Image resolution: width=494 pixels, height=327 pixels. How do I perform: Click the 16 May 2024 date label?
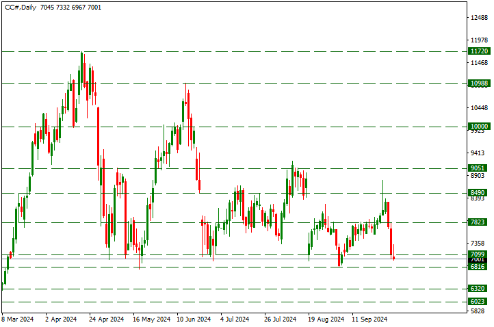click(151, 319)
